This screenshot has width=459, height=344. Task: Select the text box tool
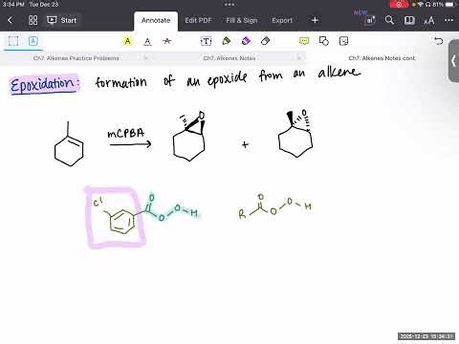(x=206, y=41)
